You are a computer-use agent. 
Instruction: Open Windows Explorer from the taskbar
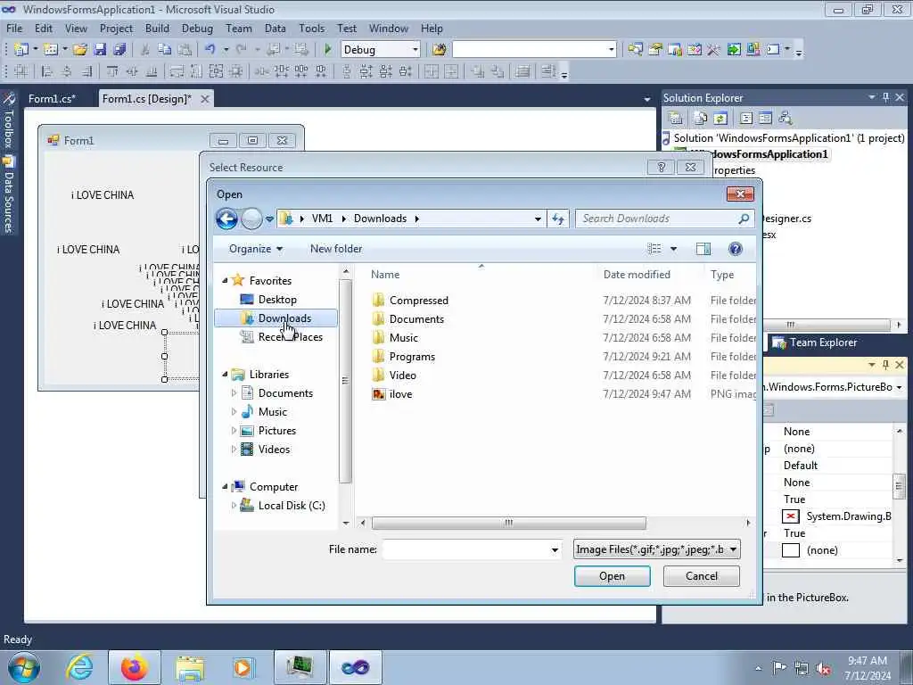tap(190, 667)
